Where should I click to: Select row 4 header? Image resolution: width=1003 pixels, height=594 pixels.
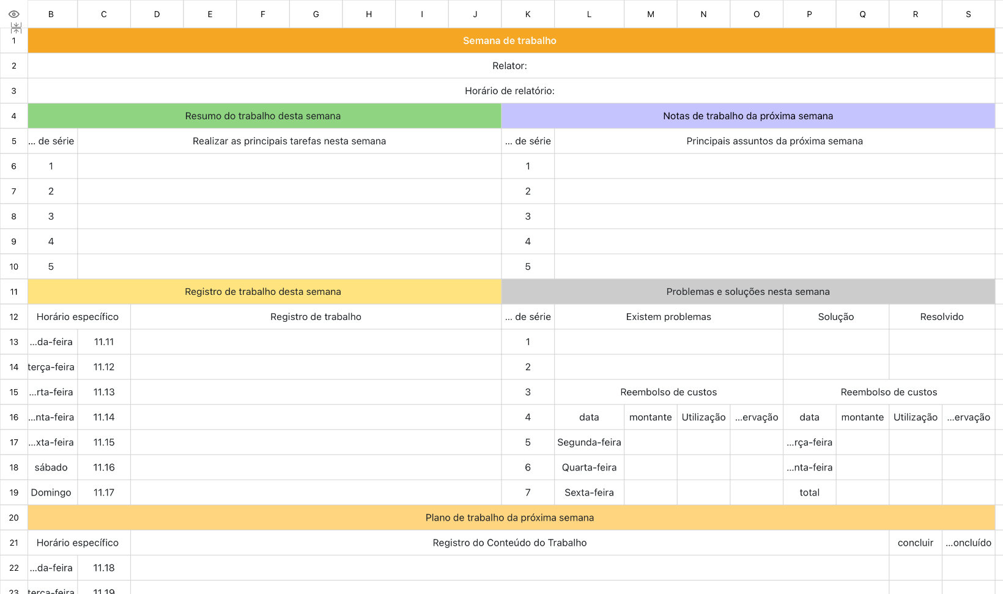coord(13,116)
